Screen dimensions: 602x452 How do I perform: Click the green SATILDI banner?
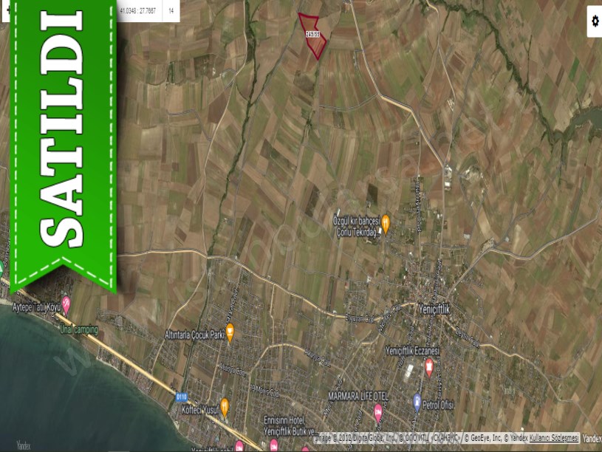click(63, 140)
